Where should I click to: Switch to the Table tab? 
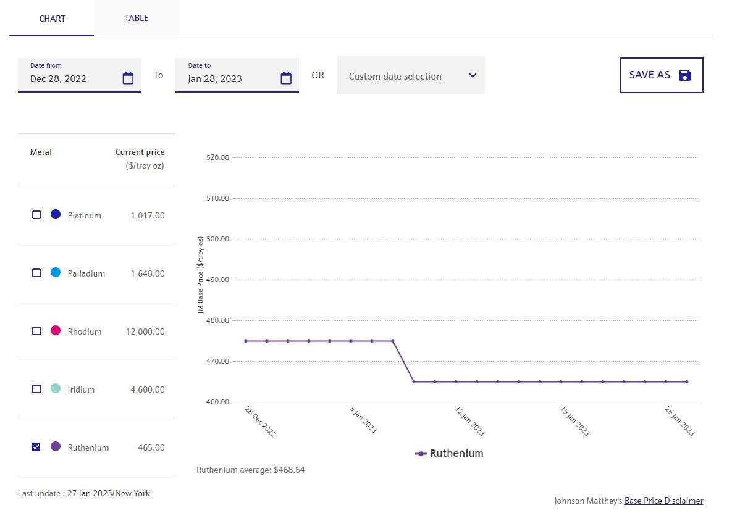[x=137, y=18]
